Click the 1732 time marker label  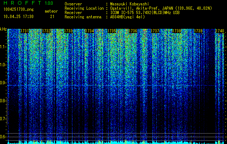click(46, 31)
